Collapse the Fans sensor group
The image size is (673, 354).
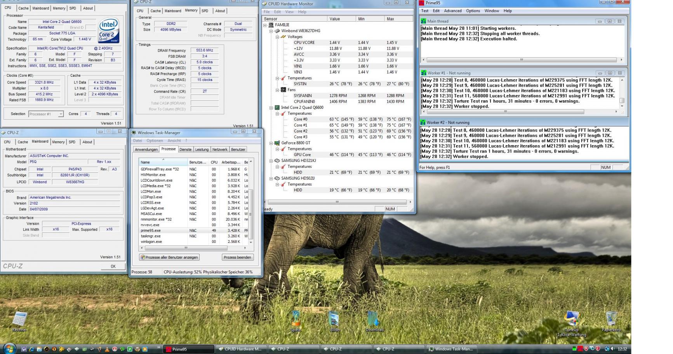coord(278,90)
